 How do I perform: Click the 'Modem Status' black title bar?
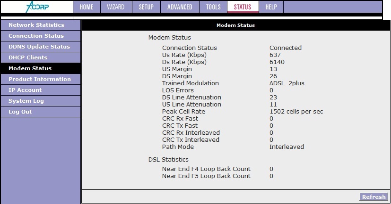pyautogui.click(x=236, y=25)
